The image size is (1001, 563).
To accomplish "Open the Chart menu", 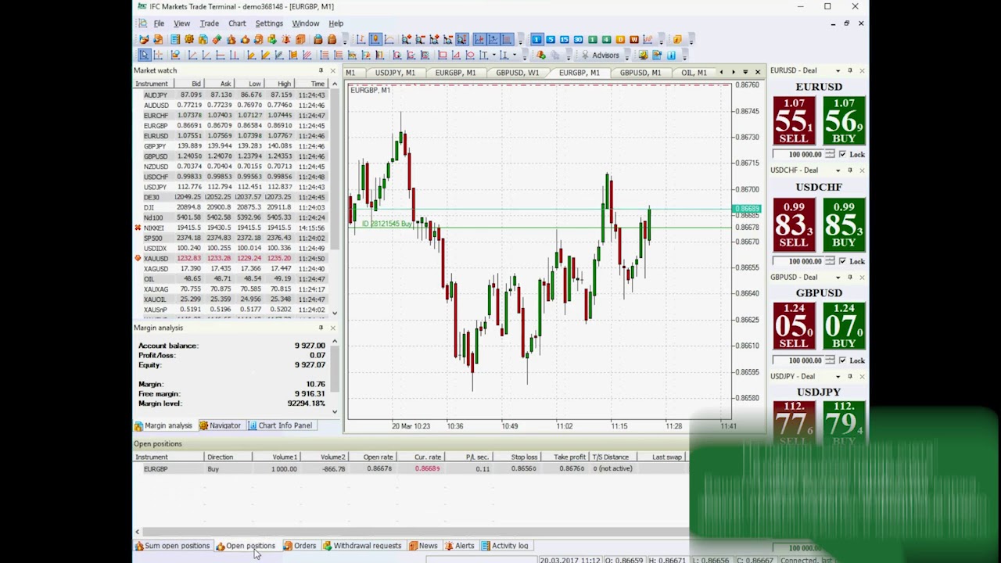I will (237, 23).
